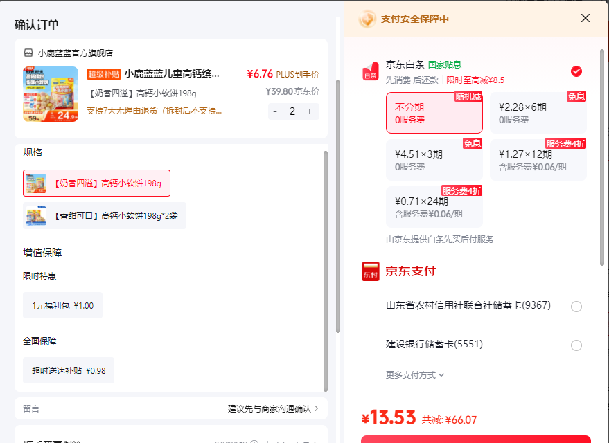Image resolution: width=609 pixels, height=443 pixels.
Task: Click the red confirm payment button
Action: coord(476,439)
